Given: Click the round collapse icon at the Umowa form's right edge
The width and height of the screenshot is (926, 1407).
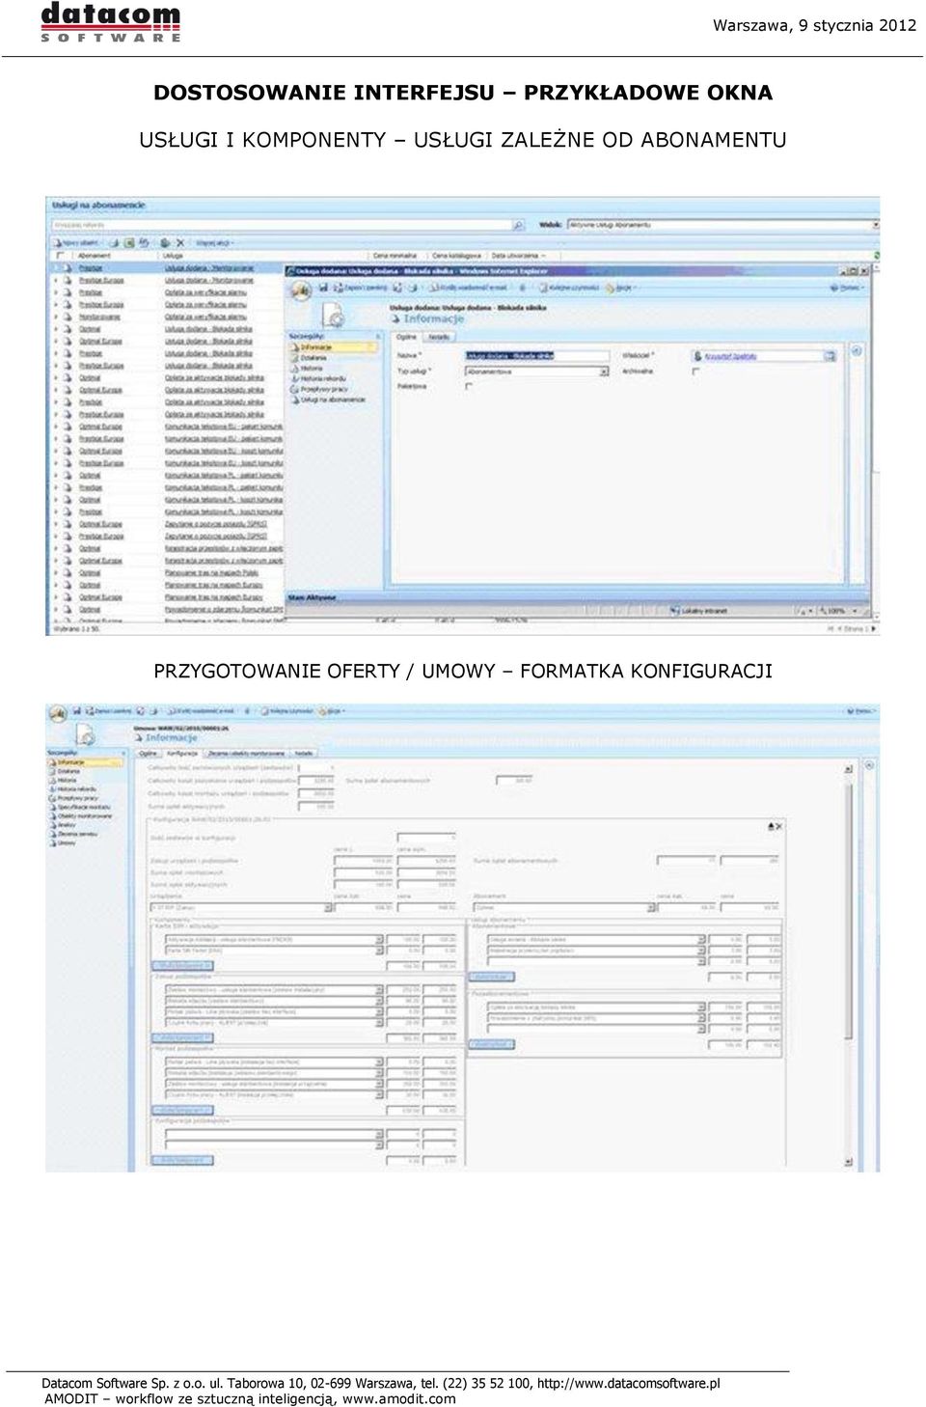Looking at the screenshot, I should (869, 765).
